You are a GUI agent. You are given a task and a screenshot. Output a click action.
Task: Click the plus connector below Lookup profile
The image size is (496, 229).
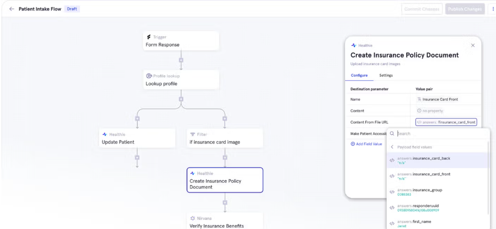(x=181, y=99)
